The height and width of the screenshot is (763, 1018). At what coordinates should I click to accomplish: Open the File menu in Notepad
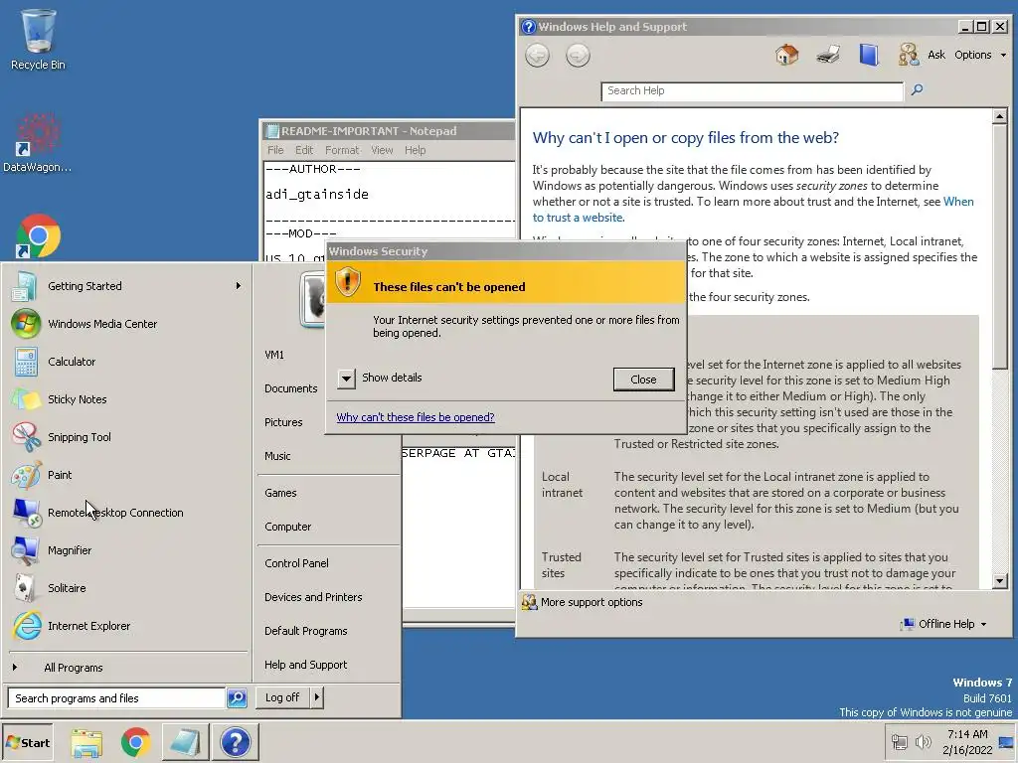pos(275,150)
